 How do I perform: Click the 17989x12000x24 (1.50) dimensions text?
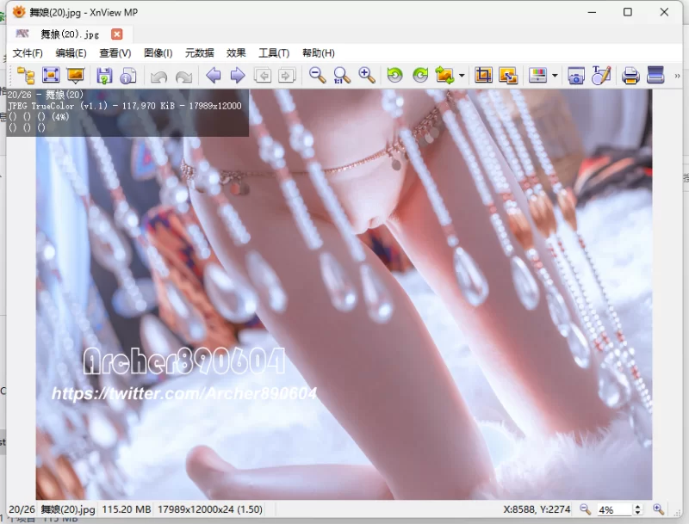(210, 509)
